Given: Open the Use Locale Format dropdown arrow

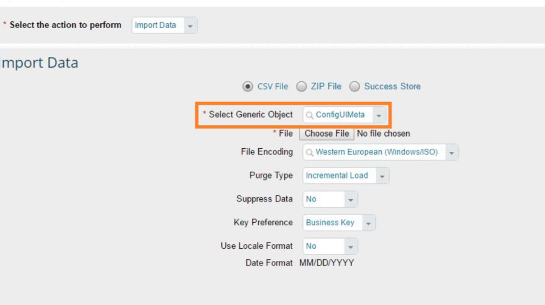Looking at the screenshot, I should pos(350,247).
